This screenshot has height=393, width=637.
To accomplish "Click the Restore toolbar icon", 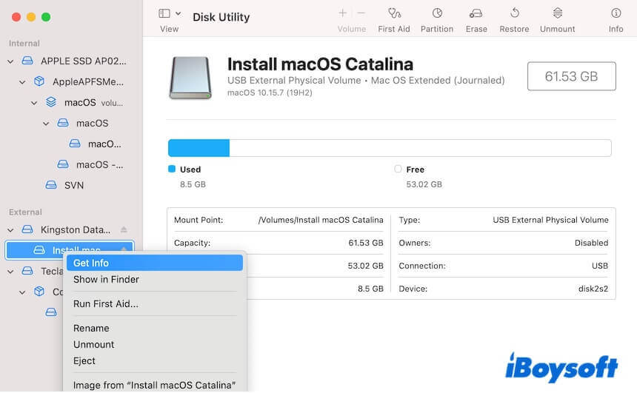I will [x=514, y=14].
